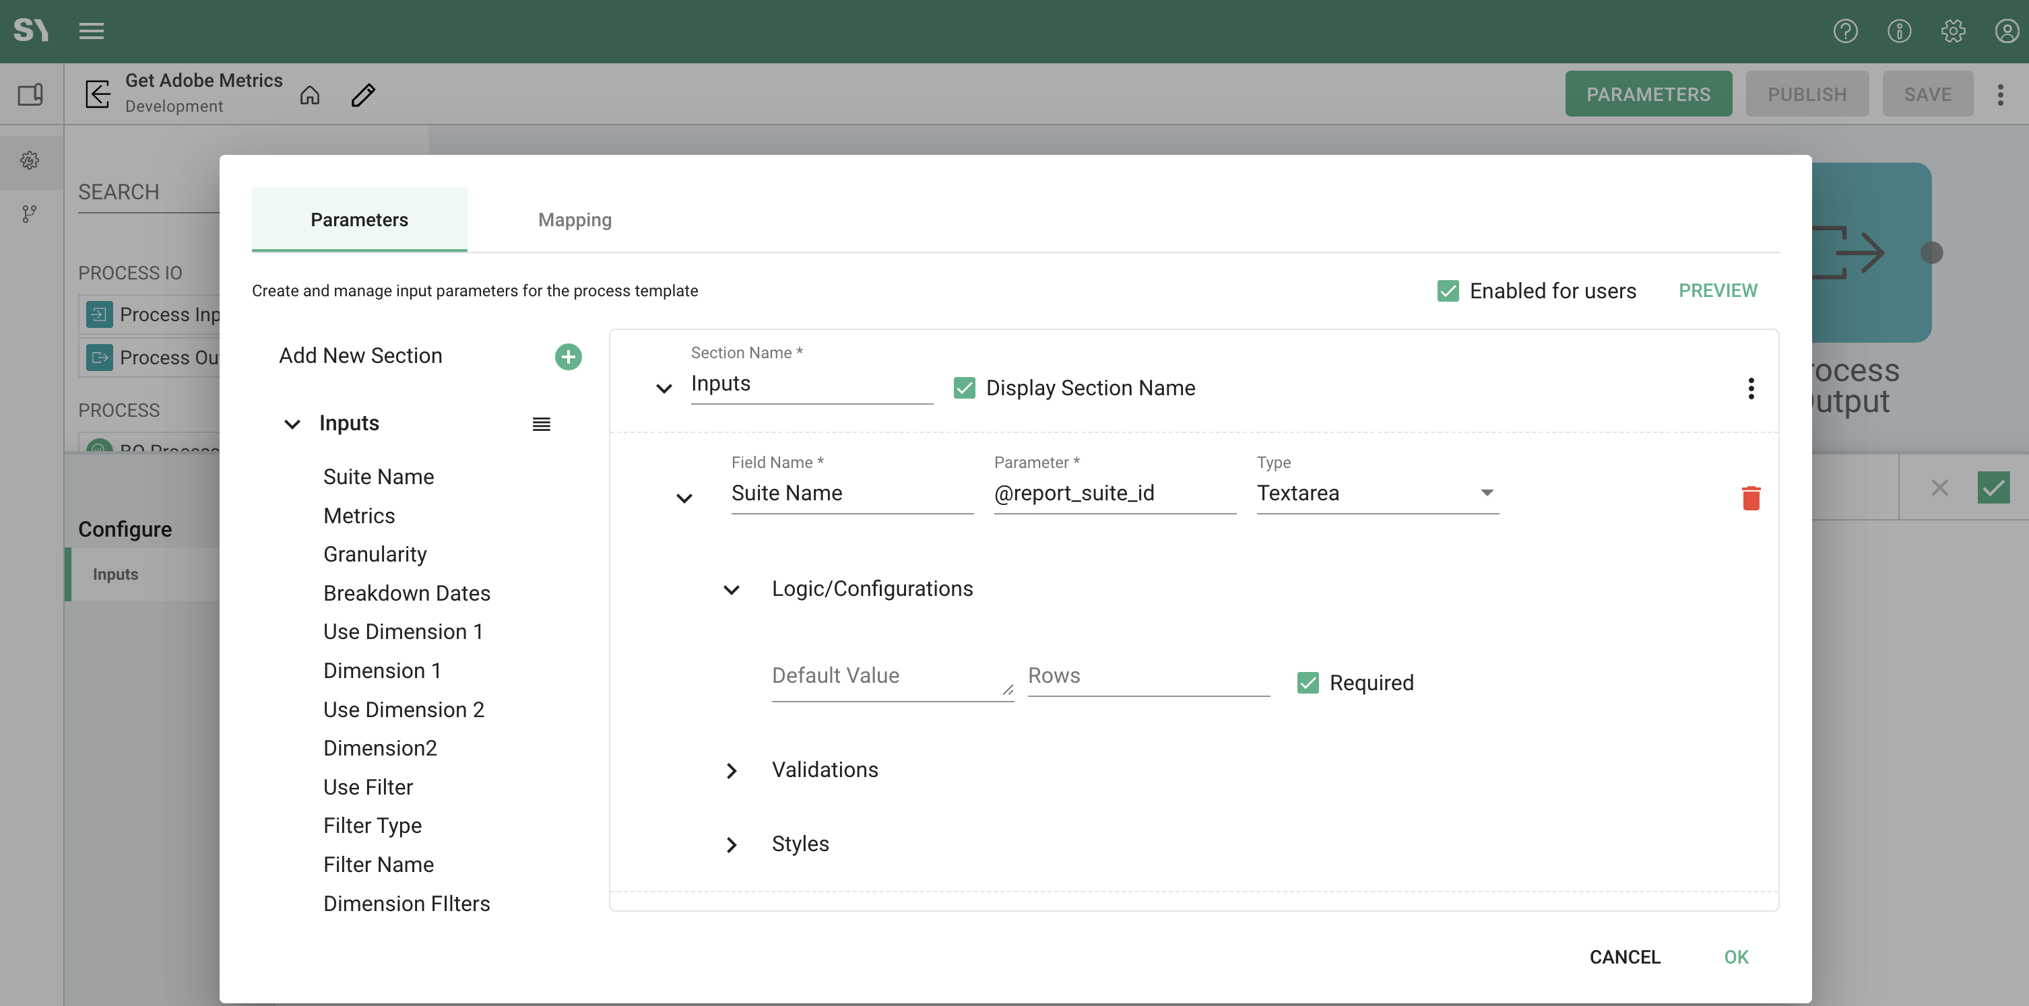This screenshot has height=1006, width=2029.
Task: Open the kebab menu beside Display Section Name
Action: [x=1751, y=387]
